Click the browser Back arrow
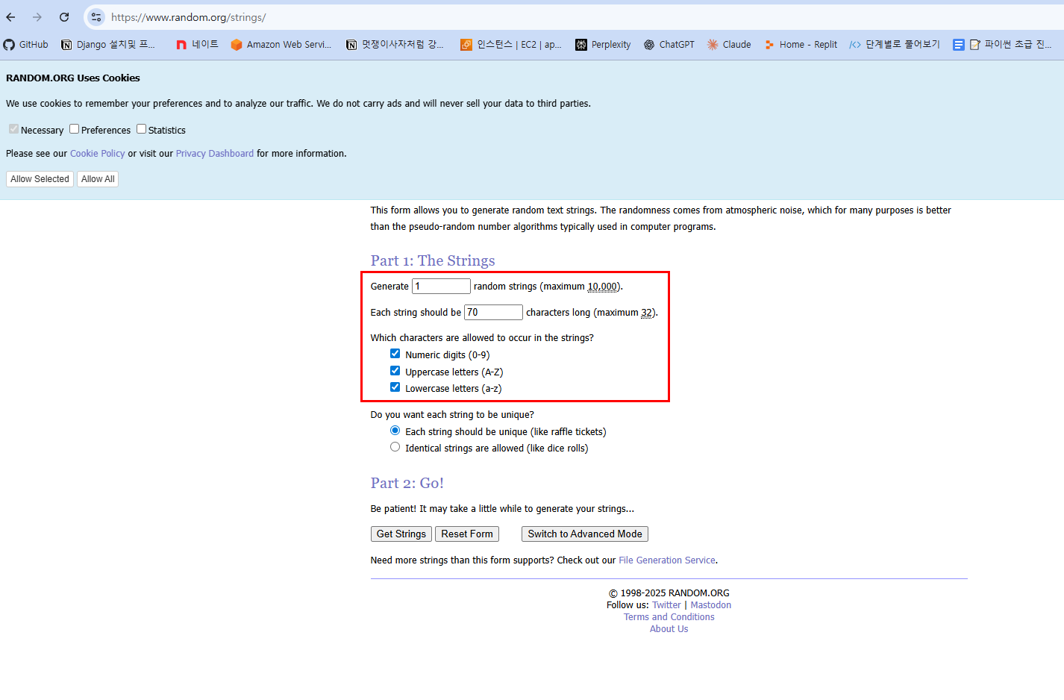This screenshot has width=1064, height=700. [11, 17]
